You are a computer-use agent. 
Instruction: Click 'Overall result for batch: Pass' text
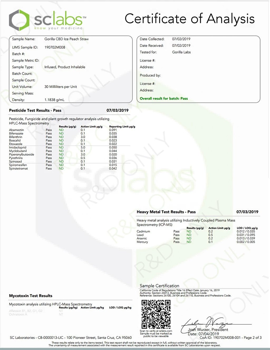point(164,98)
